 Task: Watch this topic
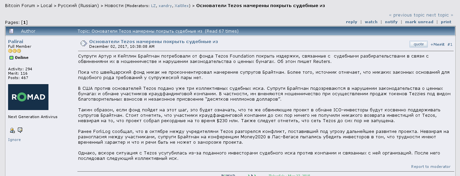click(x=371, y=22)
